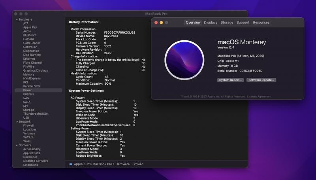Select PCI in the sidebar
This screenshot has height=180, width=316.
tap(25, 82)
